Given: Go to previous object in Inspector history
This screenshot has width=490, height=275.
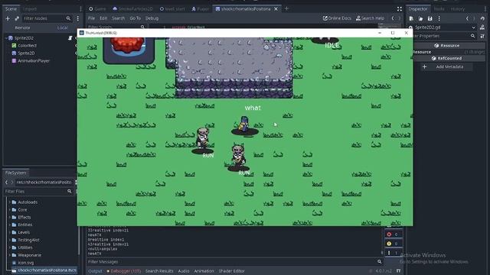Looking at the screenshot, I should [x=467, y=18].
